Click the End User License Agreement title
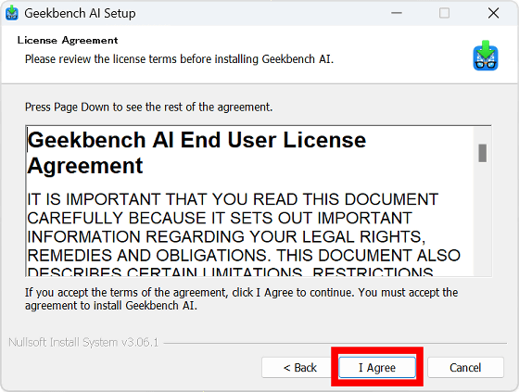 point(196,153)
